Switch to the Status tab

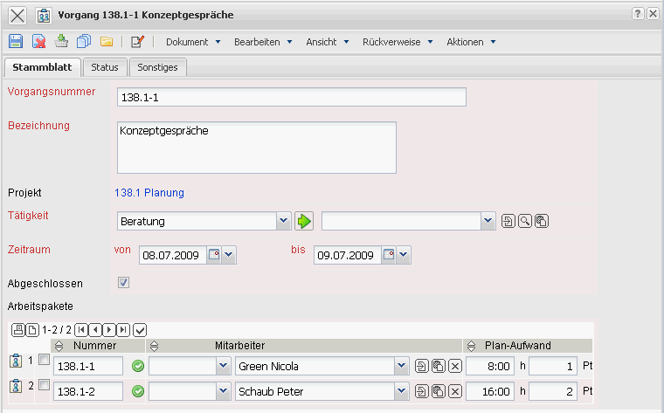coord(105,67)
